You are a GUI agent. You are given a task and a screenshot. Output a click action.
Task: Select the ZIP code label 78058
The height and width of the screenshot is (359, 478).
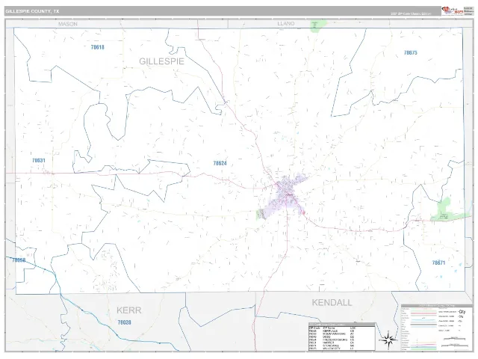[19, 260]
